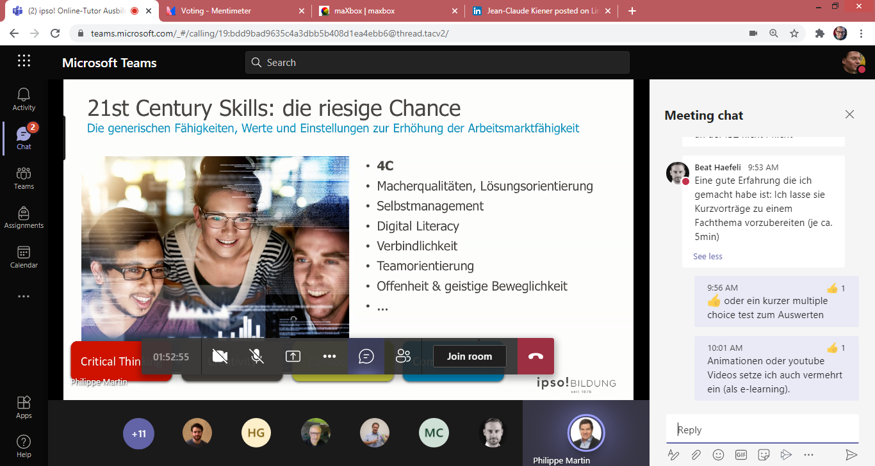875x466 pixels.
Task: Attach a file to the chat reply
Action: click(x=696, y=454)
